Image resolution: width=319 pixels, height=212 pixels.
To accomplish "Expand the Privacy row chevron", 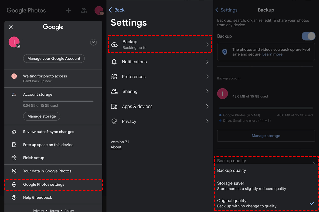I will [x=207, y=121].
